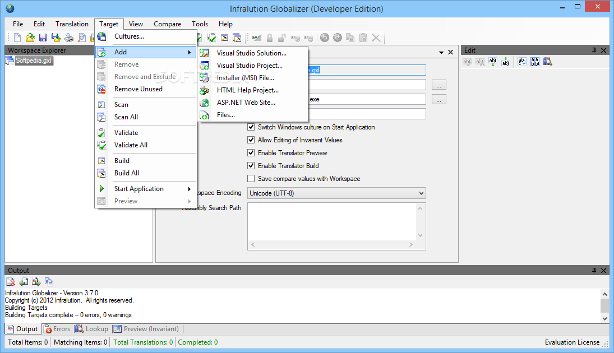The width and height of the screenshot is (614, 353).
Task: Choose Build All menu item
Action: tap(146, 173)
